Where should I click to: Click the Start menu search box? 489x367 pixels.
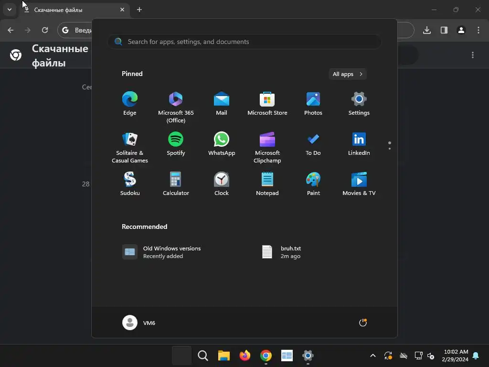click(244, 42)
